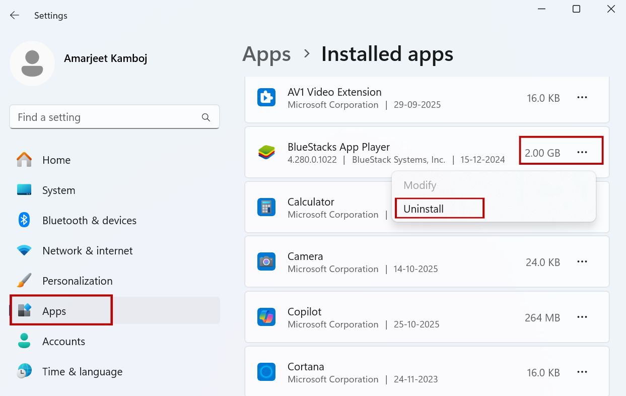Click the disabled Modify menu entry
The image size is (626, 396).
click(420, 185)
